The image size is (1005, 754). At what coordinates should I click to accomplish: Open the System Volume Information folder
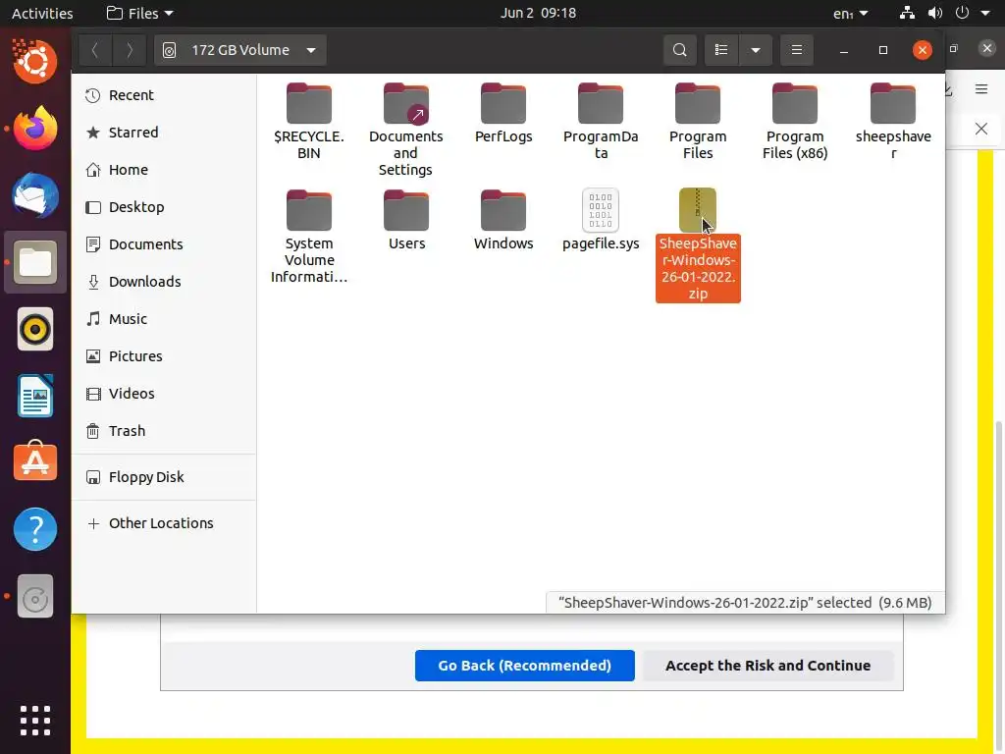tap(309, 237)
